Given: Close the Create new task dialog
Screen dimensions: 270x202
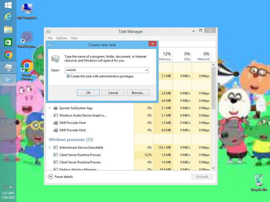Looking at the screenshot, I should coord(153,44).
